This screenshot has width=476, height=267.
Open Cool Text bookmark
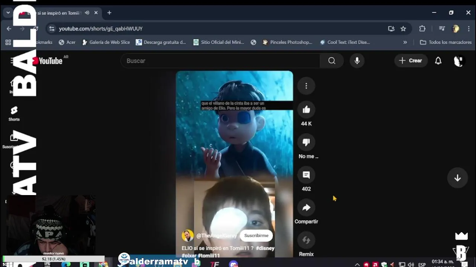345,42
